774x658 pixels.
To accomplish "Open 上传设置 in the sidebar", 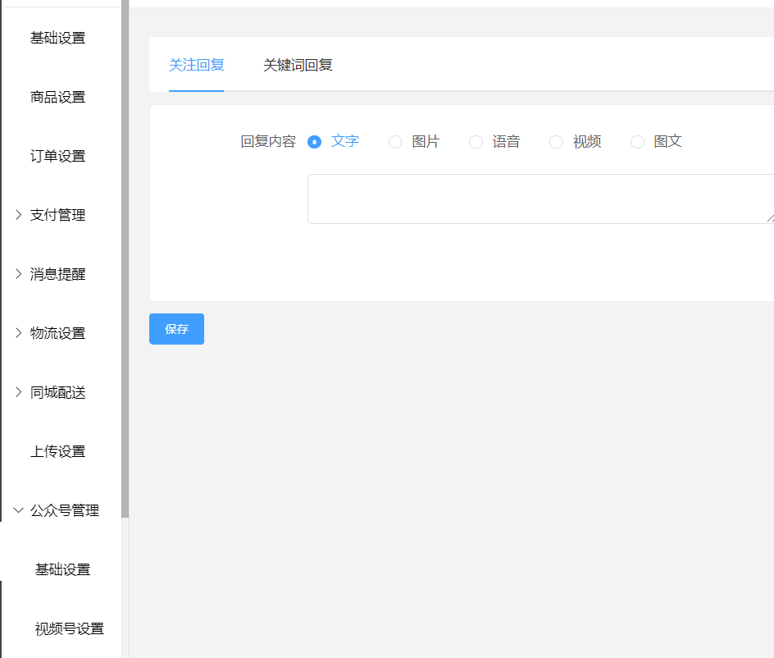I will [x=57, y=451].
